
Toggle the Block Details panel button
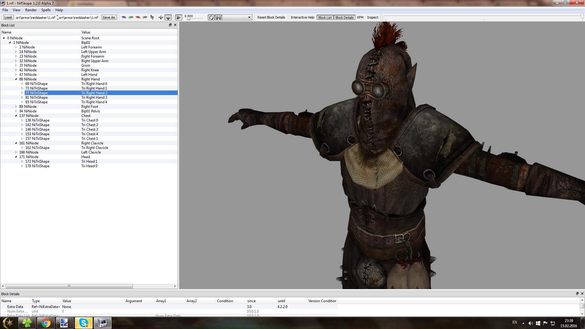tap(345, 17)
